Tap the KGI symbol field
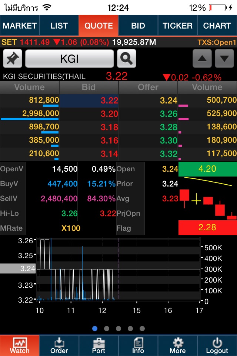This screenshot has height=356, width=237. coord(69,59)
